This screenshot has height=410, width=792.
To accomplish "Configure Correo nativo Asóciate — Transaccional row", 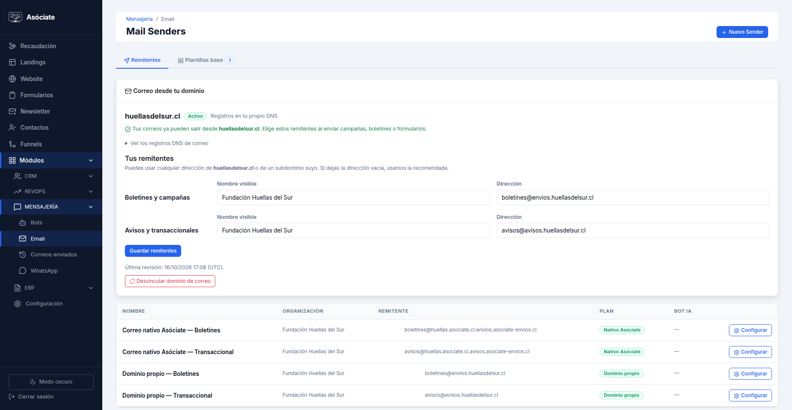I will pyautogui.click(x=750, y=352).
